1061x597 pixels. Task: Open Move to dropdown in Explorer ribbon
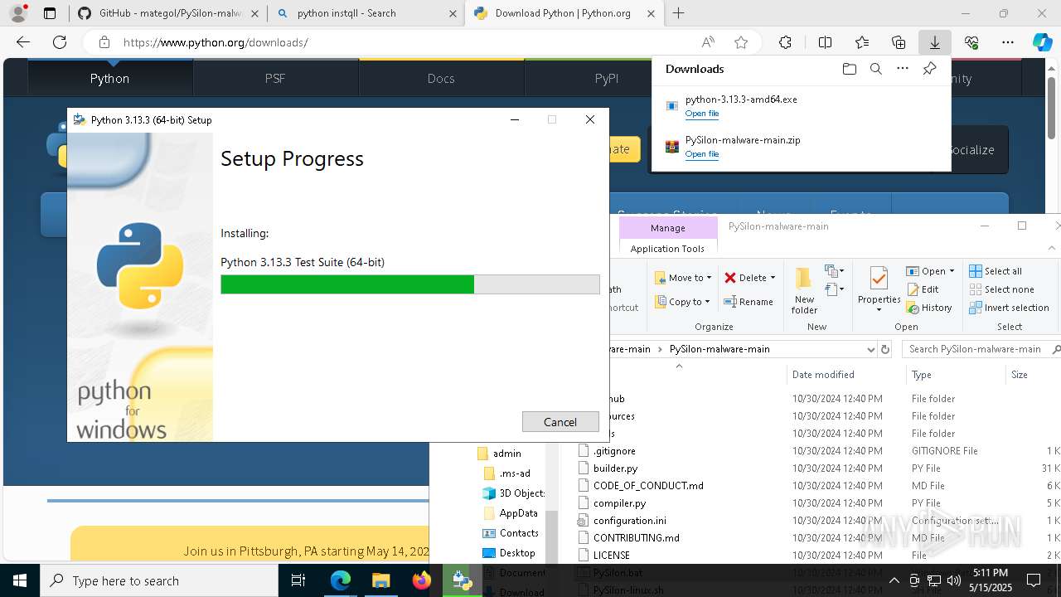point(683,278)
